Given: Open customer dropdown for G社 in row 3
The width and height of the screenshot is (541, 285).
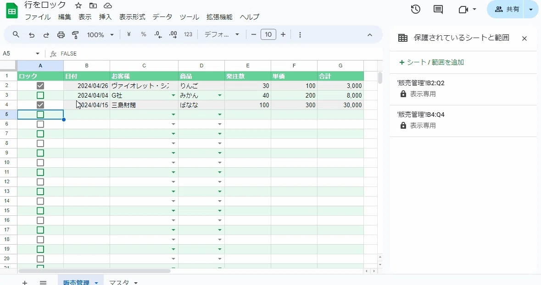Looking at the screenshot, I should [x=173, y=95].
